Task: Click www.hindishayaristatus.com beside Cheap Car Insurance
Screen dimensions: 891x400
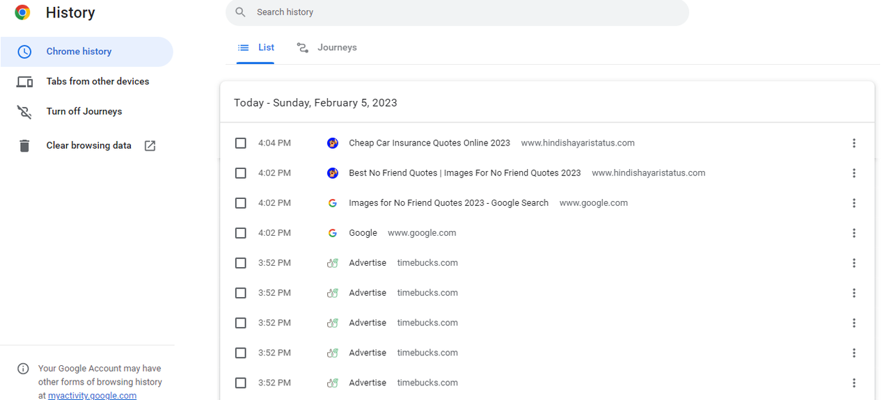Action: tap(578, 143)
